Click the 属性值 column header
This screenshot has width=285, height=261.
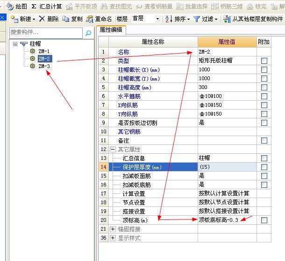click(x=227, y=42)
